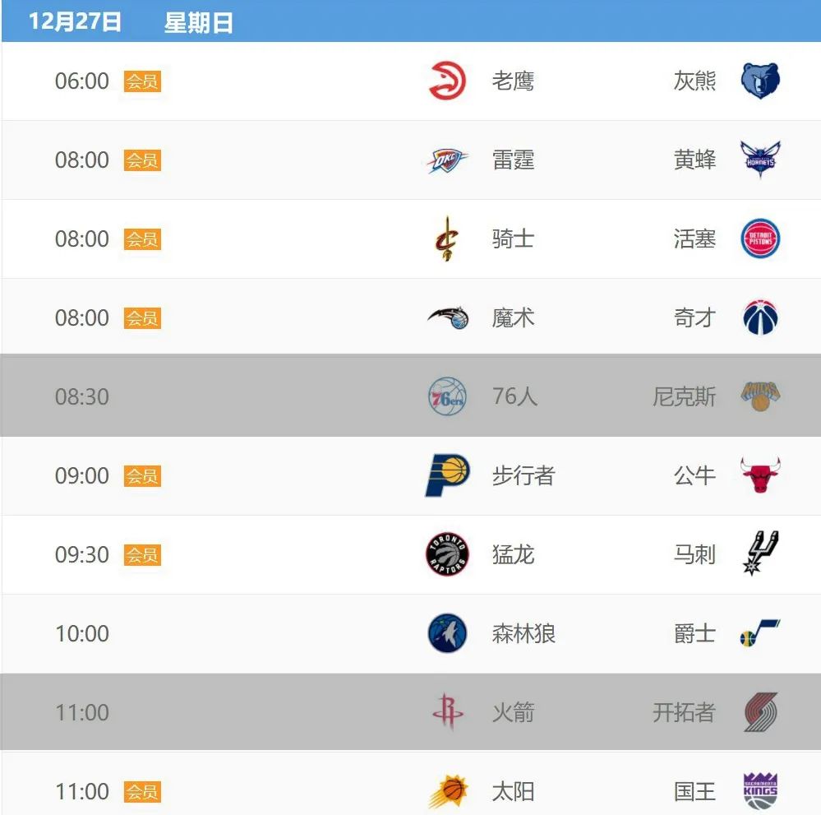Click the 尼克斯 team name
The width and height of the screenshot is (821, 815).
[684, 397]
